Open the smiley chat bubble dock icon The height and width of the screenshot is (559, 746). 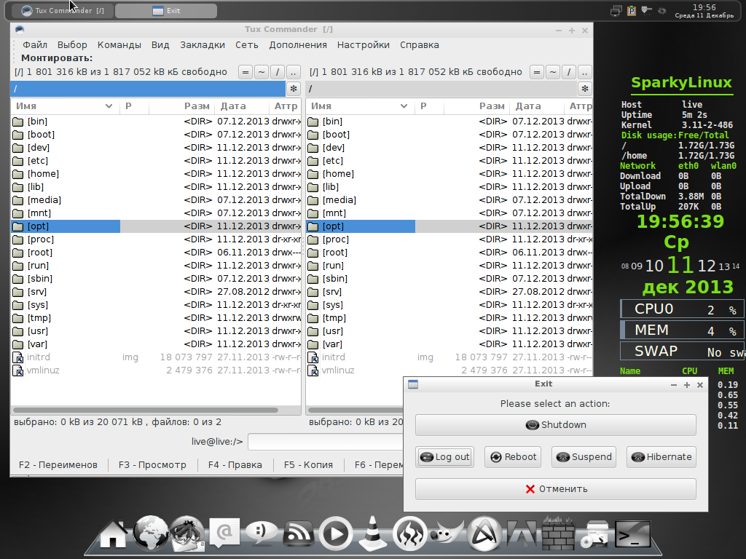(262, 534)
